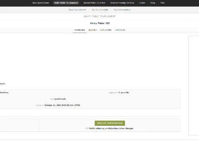
Task: Click the Request Participation button
Action: (x=110, y=123)
